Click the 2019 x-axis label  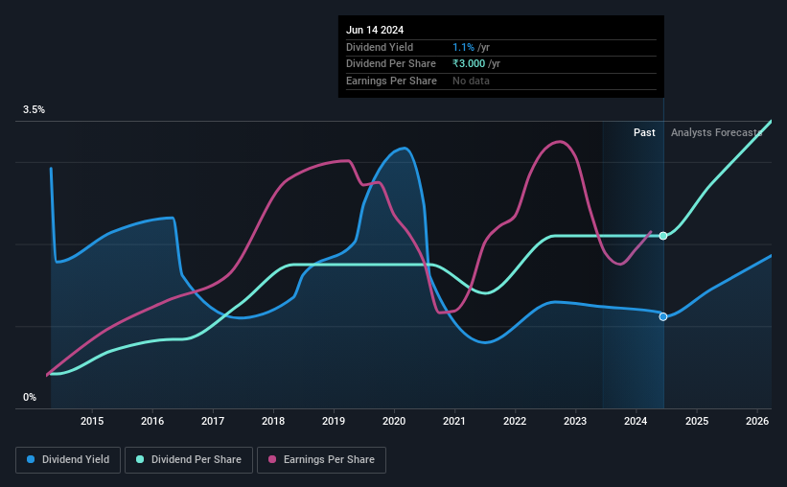[334, 421]
